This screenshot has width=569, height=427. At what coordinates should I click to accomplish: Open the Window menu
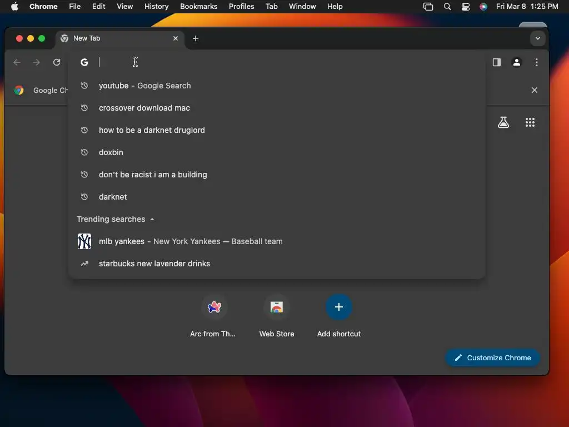(x=302, y=7)
